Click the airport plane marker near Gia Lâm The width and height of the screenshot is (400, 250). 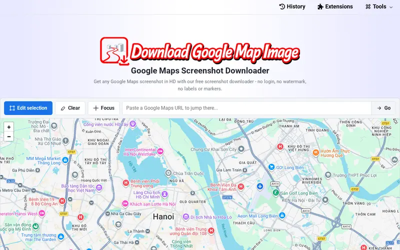(260, 186)
